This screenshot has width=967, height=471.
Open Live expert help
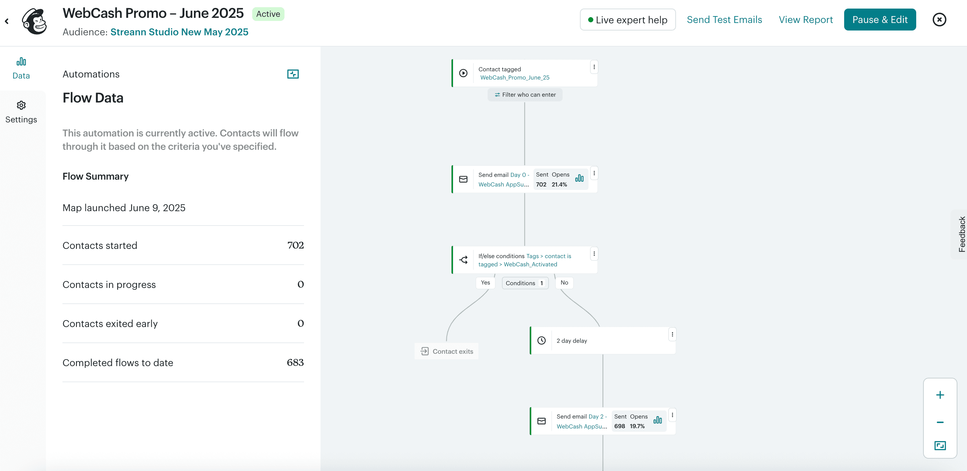[x=628, y=20]
